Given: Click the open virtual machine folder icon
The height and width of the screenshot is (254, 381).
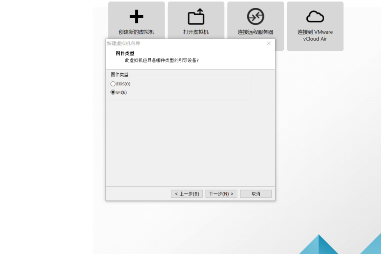Looking at the screenshot, I should (x=196, y=17).
